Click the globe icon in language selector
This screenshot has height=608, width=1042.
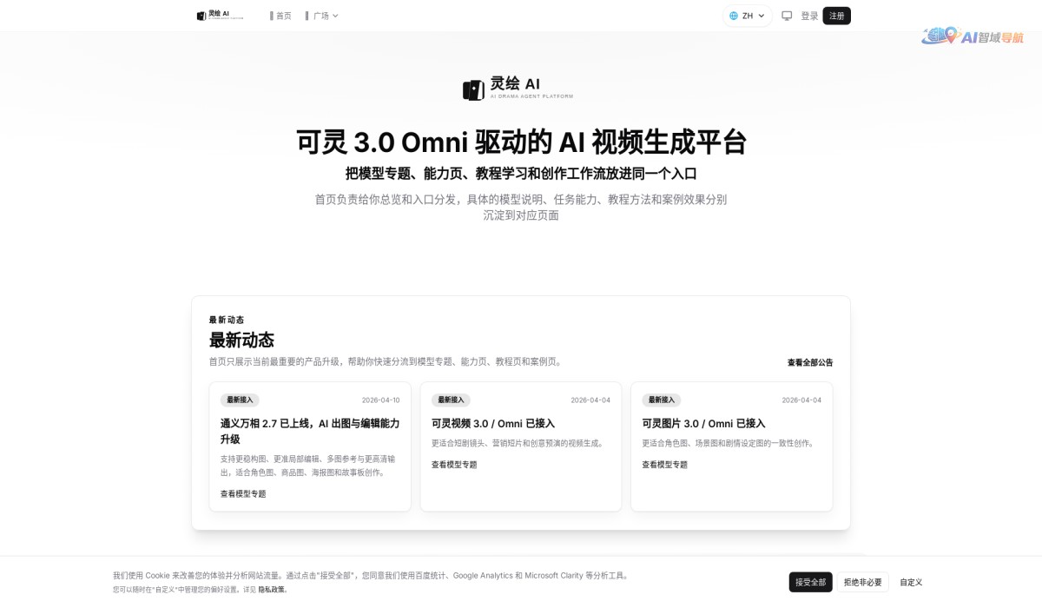734,16
